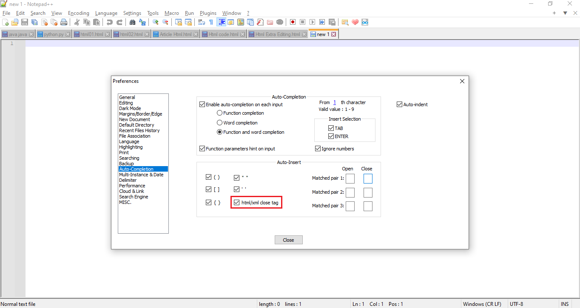Open the File menu
580x308 pixels.
pyautogui.click(x=6, y=13)
